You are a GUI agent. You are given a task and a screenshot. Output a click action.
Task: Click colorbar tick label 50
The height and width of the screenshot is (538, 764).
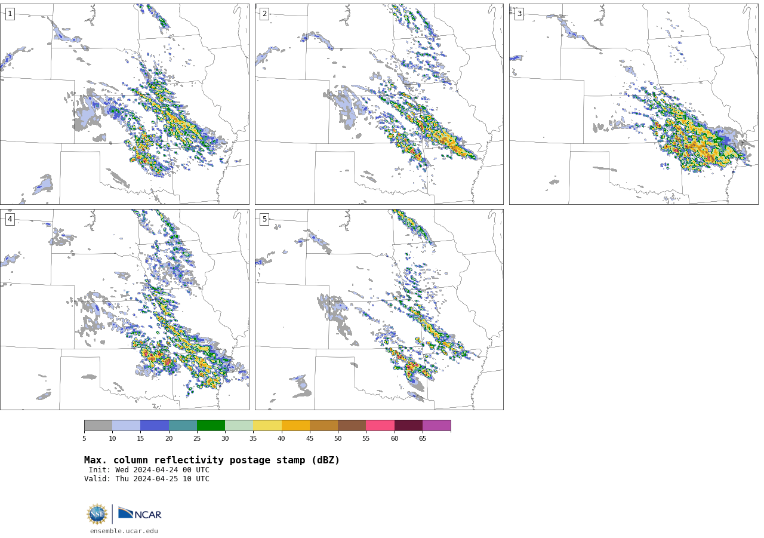click(x=338, y=439)
